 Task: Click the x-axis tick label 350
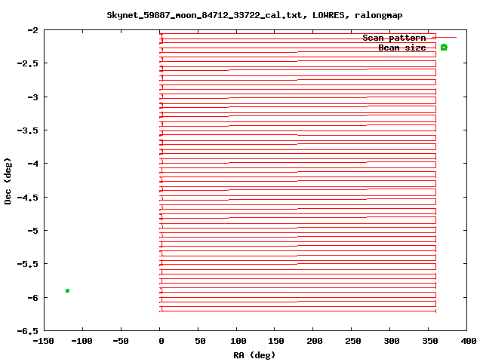pos(430,341)
